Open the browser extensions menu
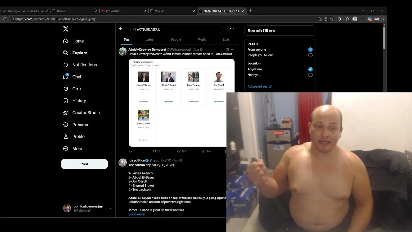This screenshot has height=232, width=412. (x=339, y=19)
